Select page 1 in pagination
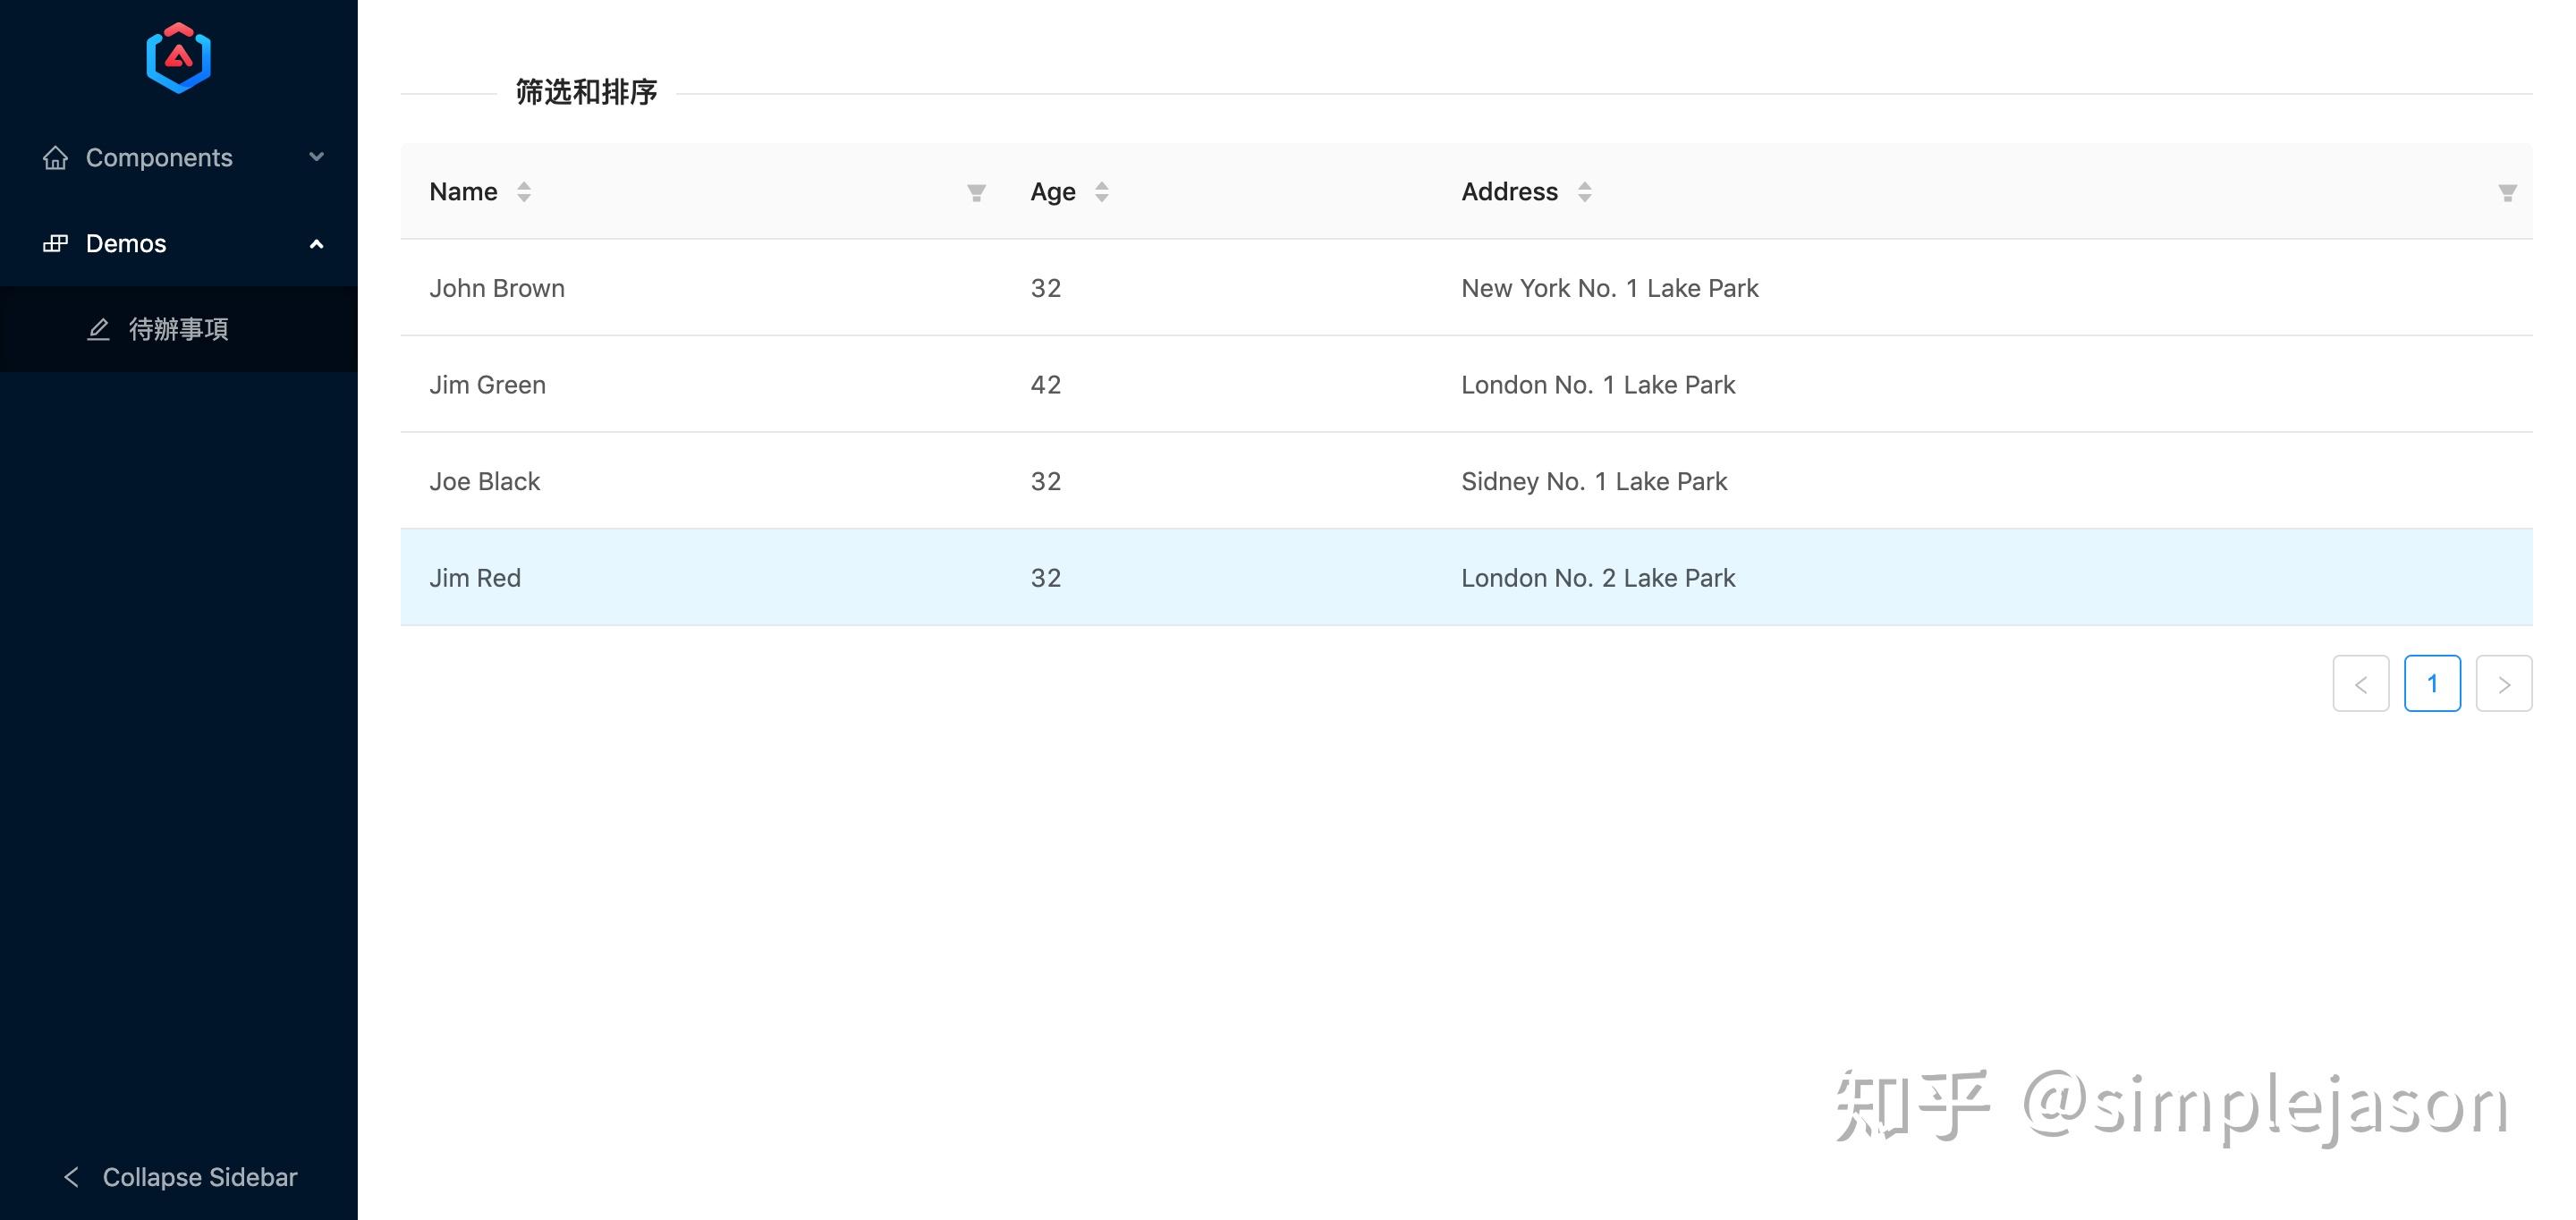Screen dimensions: 2576x1220 click(x=2432, y=684)
